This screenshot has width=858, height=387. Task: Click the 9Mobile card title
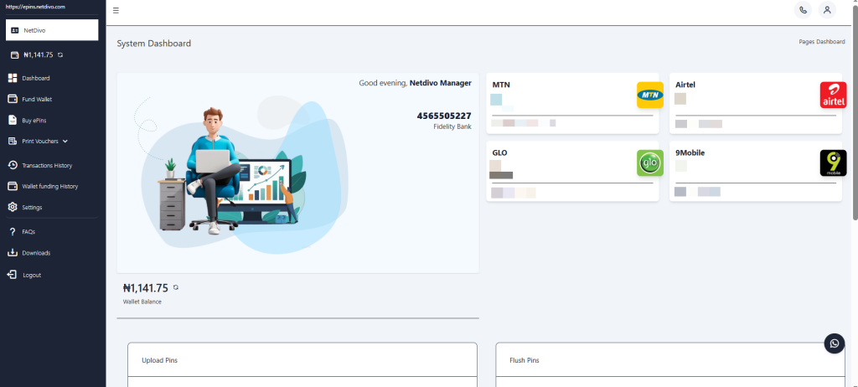pyautogui.click(x=690, y=152)
